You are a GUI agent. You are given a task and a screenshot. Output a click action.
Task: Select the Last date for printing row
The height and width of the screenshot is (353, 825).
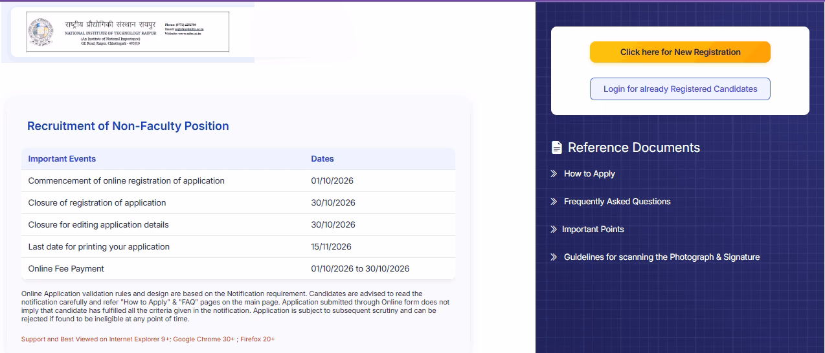[x=238, y=247]
